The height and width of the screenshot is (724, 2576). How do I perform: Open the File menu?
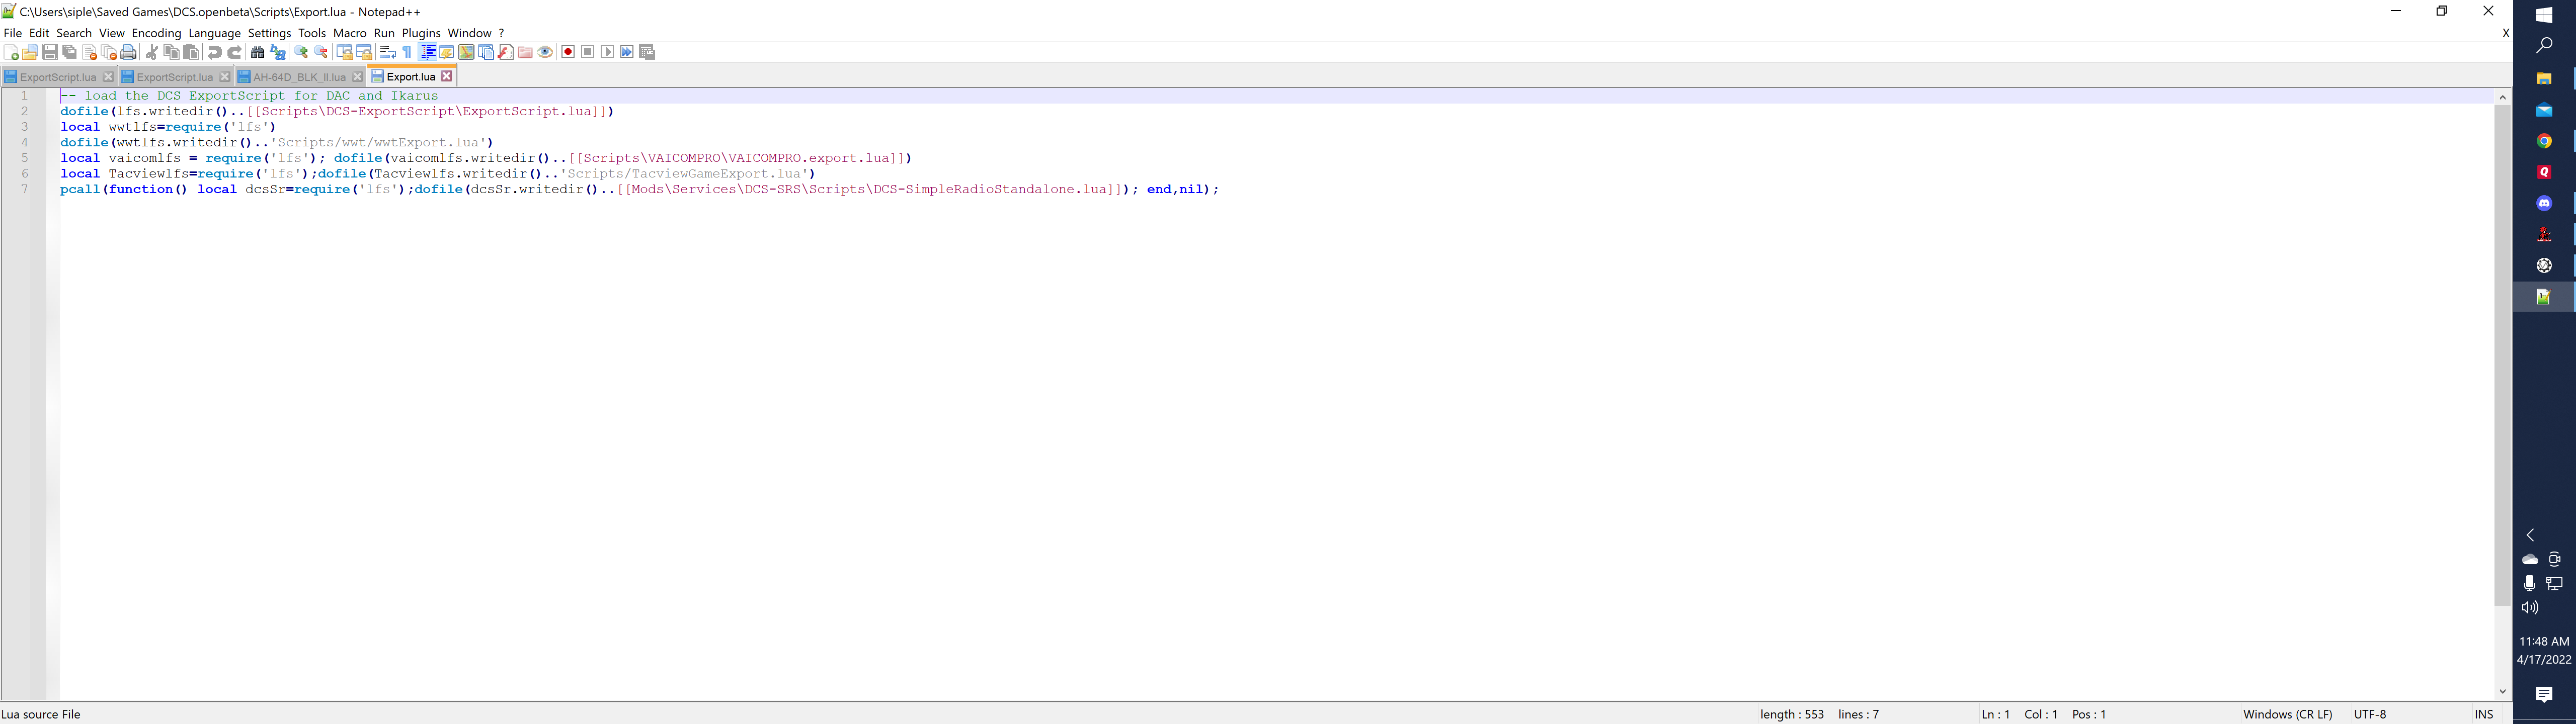click(x=13, y=33)
